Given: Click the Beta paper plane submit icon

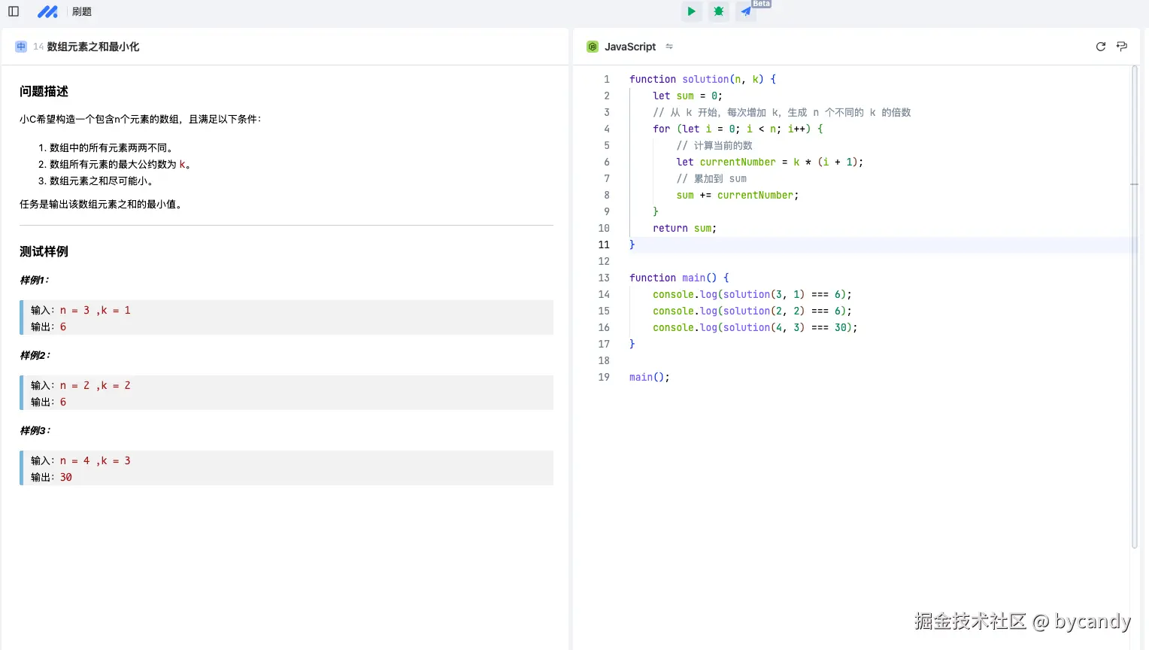Looking at the screenshot, I should [746, 11].
